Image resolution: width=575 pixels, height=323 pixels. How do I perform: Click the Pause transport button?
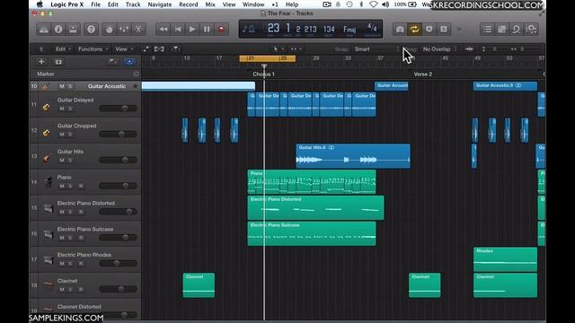pos(207,30)
